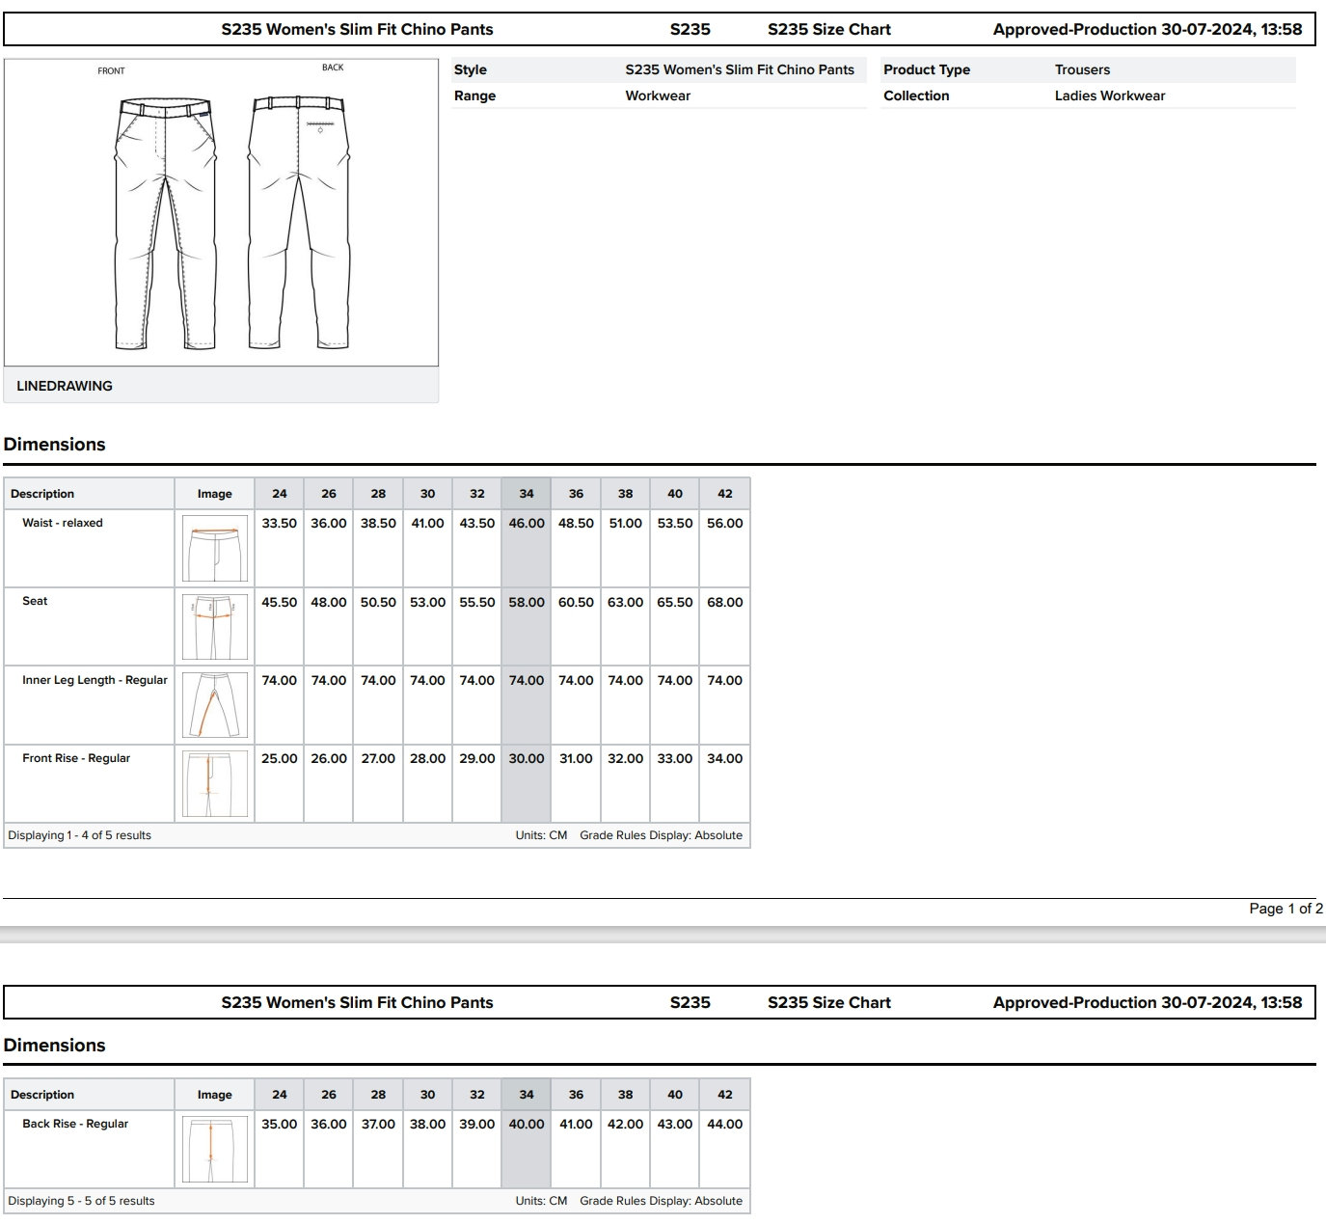Viewport: 1326px width, 1224px height.
Task: Click the Front Rise value 25.00 for size 24
Action: coord(279,759)
